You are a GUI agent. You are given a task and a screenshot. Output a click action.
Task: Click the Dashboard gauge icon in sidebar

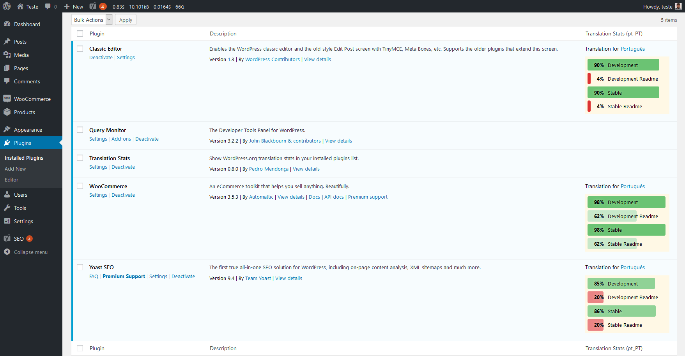pyautogui.click(x=7, y=24)
